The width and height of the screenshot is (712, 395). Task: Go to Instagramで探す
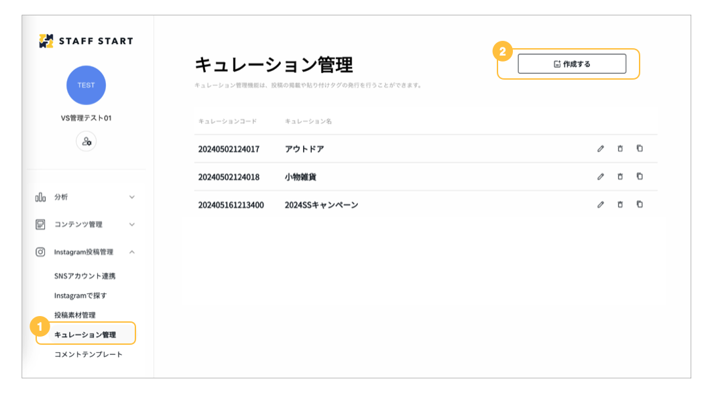coord(80,296)
